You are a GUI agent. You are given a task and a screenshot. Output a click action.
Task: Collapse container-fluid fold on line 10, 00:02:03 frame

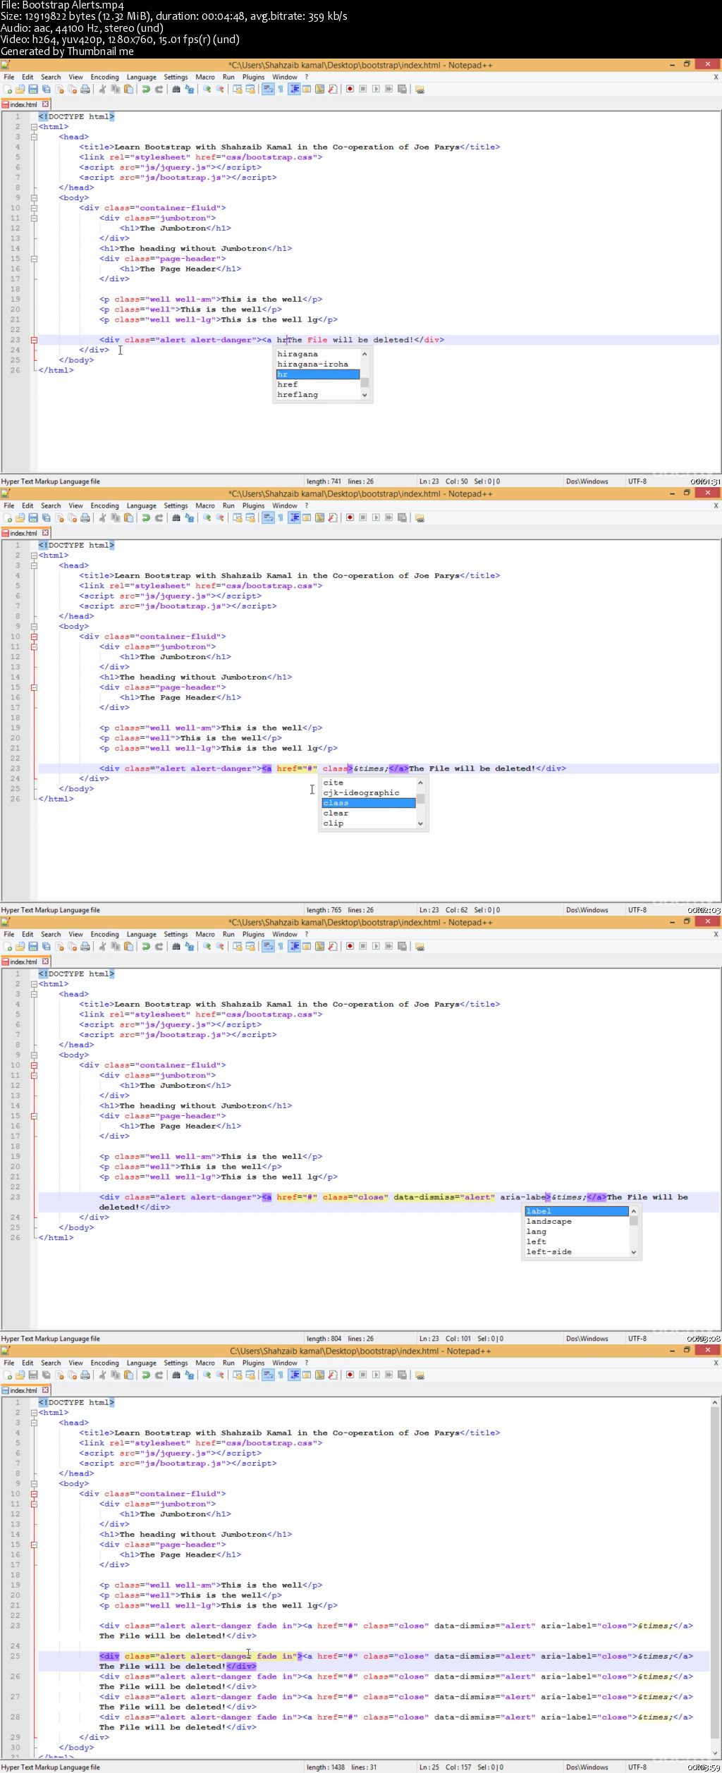point(34,637)
